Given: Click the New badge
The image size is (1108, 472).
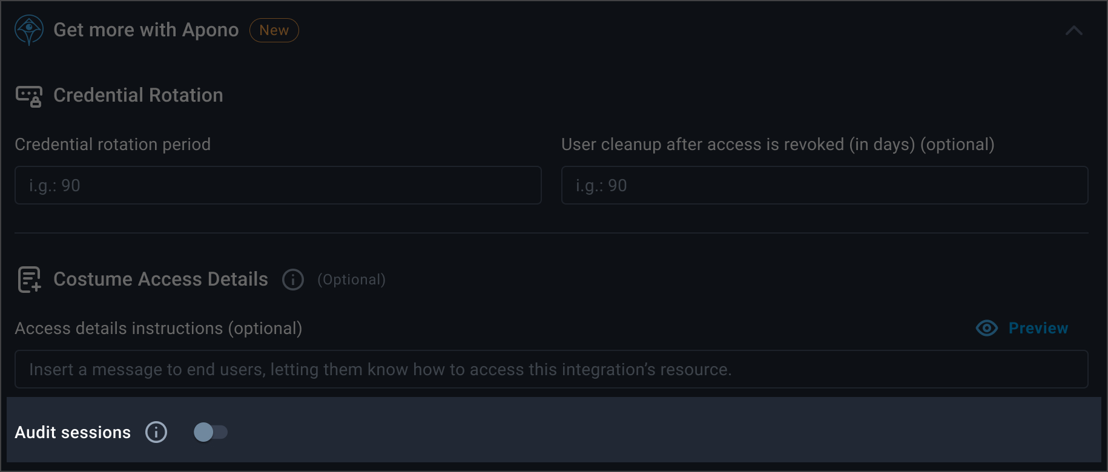Looking at the screenshot, I should coord(274,30).
